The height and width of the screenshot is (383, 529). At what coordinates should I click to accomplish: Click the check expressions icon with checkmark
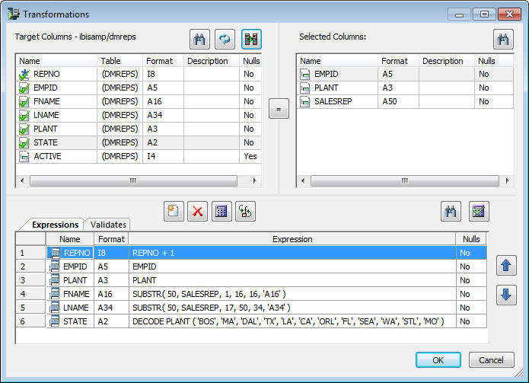[x=479, y=212]
